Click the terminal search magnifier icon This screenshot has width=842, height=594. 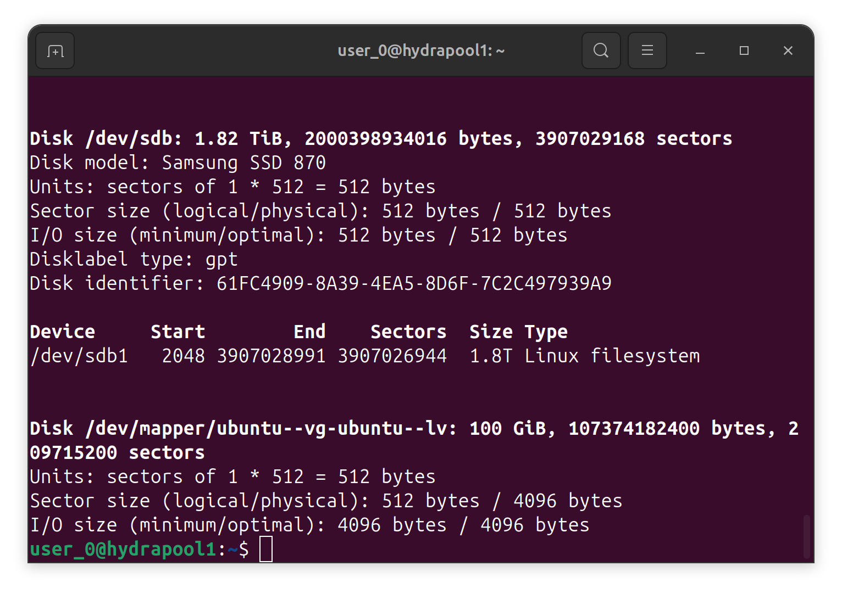601,51
